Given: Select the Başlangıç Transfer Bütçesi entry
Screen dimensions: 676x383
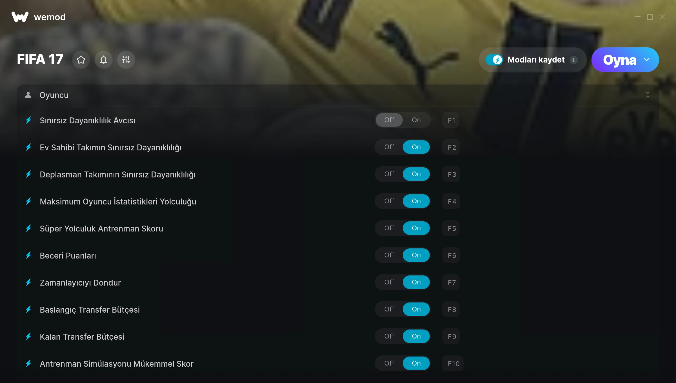Looking at the screenshot, I should (x=90, y=310).
